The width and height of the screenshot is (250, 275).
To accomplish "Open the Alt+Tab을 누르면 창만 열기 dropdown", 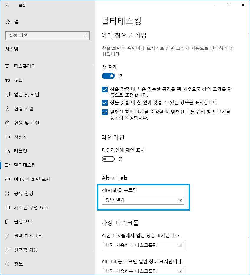I will [x=143, y=200].
